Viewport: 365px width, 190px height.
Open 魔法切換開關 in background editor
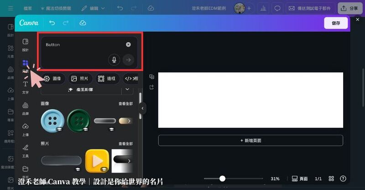(56, 8)
